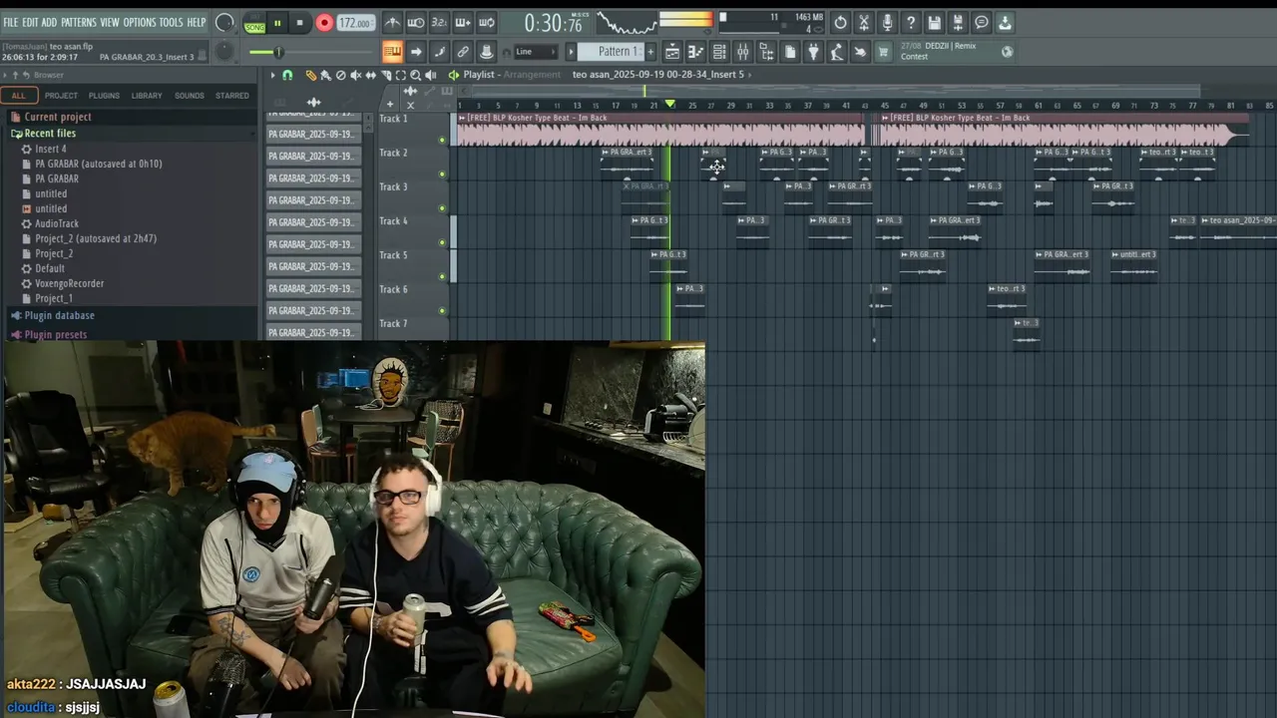Mute Track 3 with green light
1277x718 pixels.
[x=442, y=208]
